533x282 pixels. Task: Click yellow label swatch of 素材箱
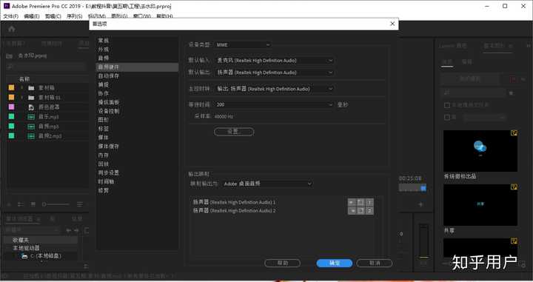click(x=12, y=87)
